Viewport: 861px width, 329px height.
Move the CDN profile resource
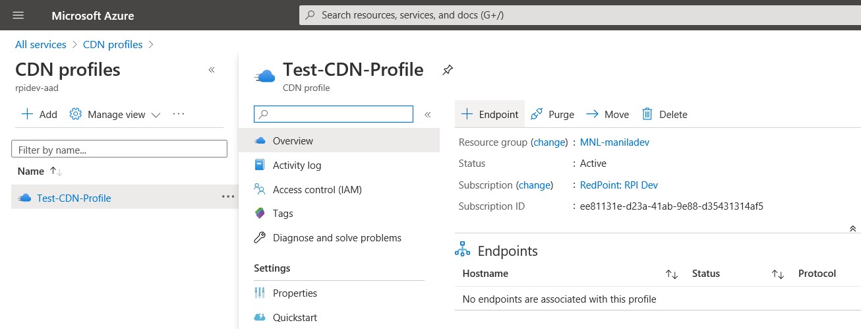pos(607,114)
